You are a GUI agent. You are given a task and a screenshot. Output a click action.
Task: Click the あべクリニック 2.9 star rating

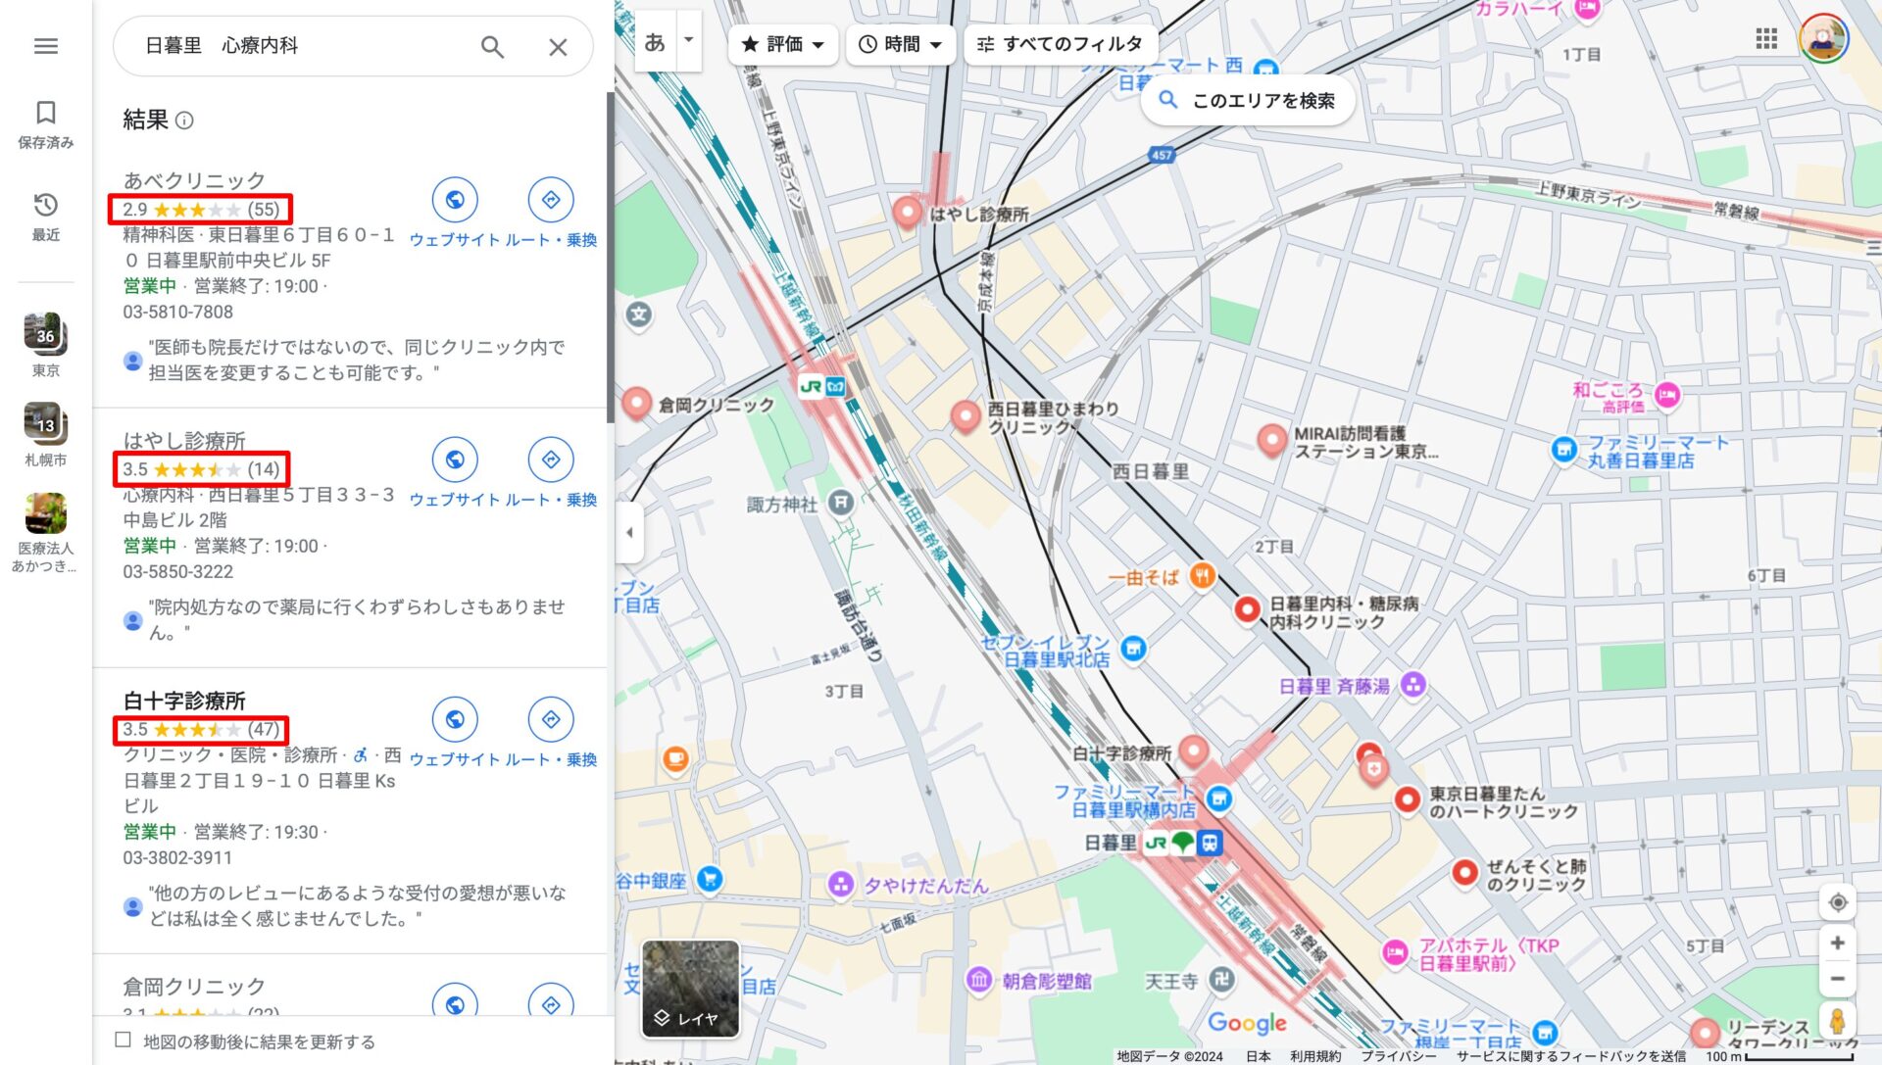tap(201, 210)
